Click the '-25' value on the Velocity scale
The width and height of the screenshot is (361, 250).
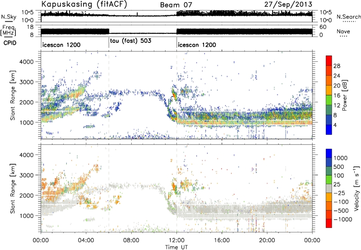tap(339, 193)
